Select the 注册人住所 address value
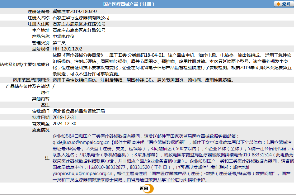296x195 pixels. point(79,24)
